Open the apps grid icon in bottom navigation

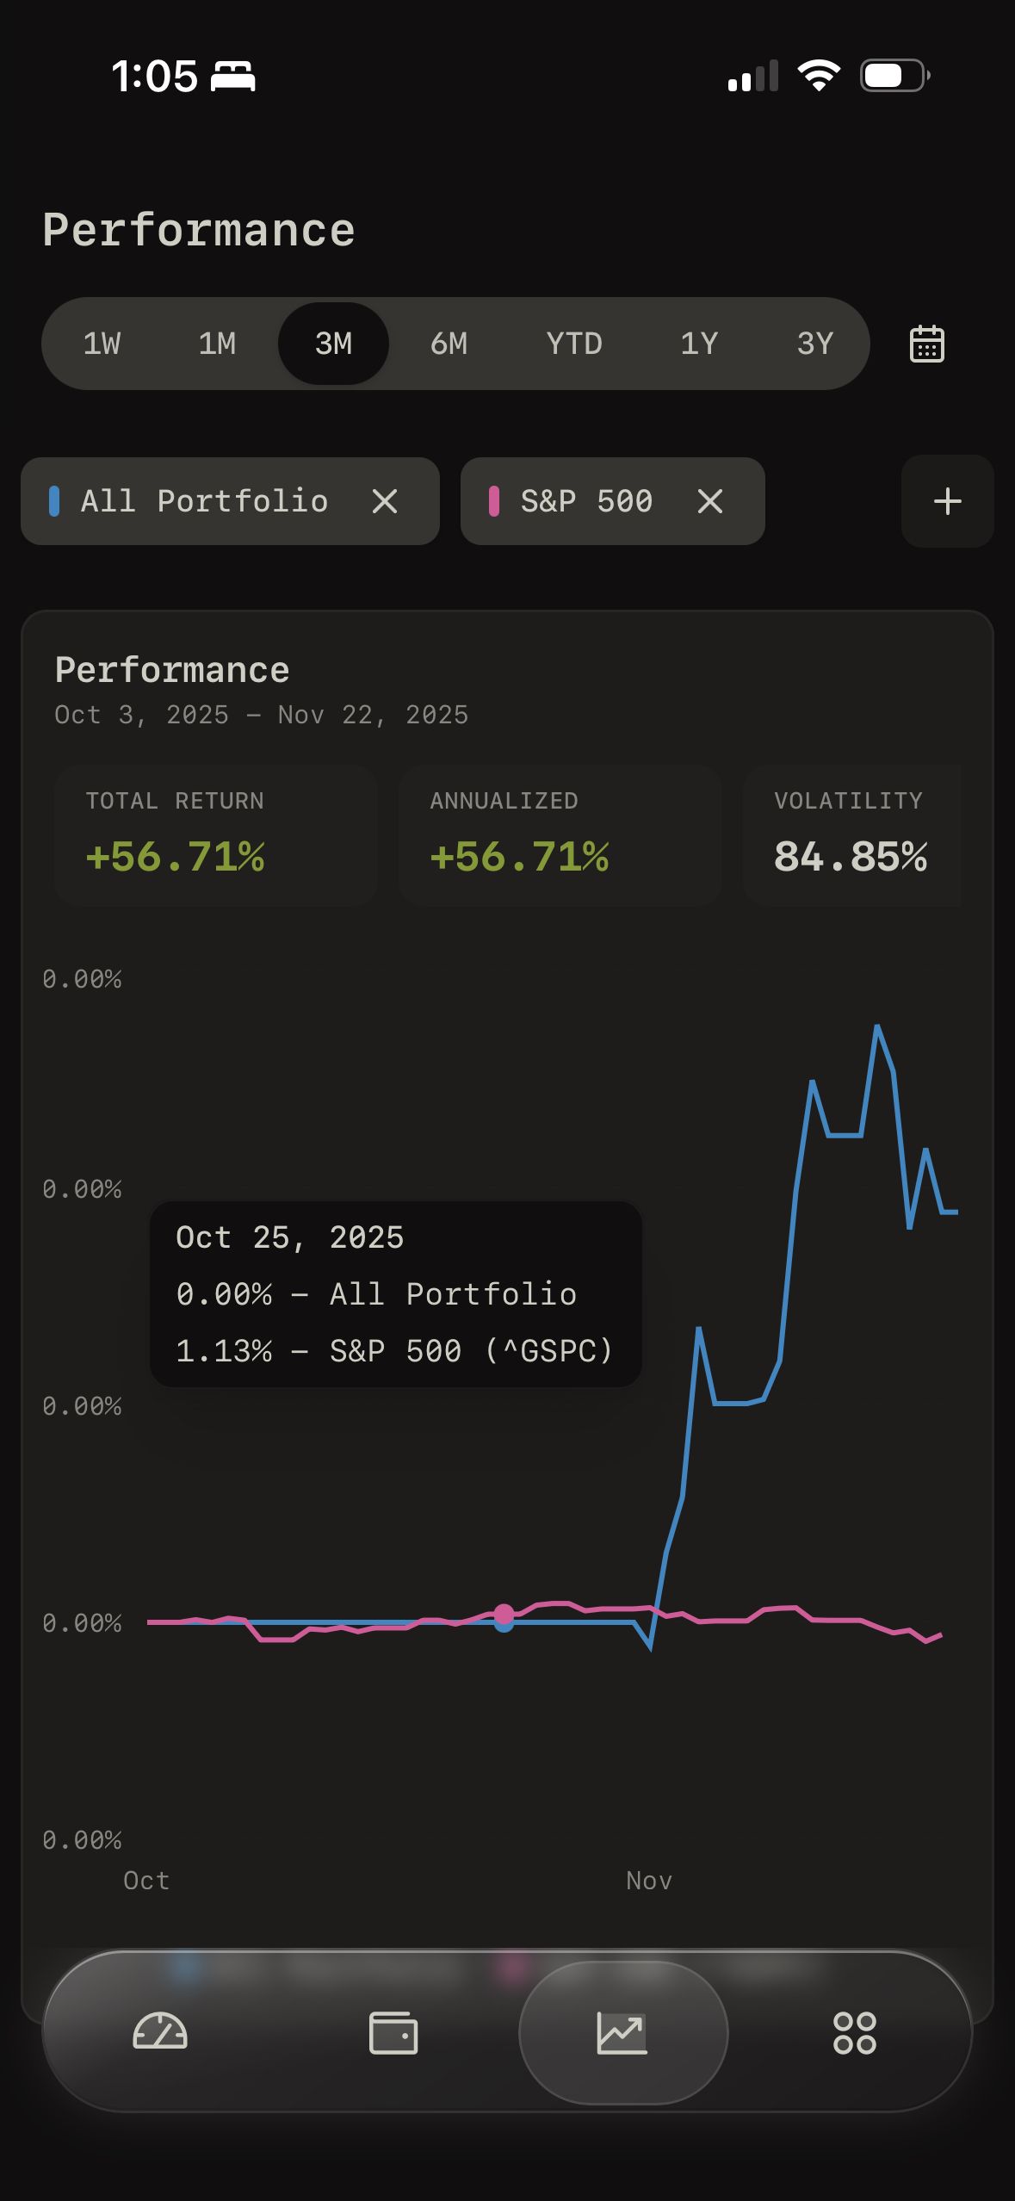(855, 2034)
